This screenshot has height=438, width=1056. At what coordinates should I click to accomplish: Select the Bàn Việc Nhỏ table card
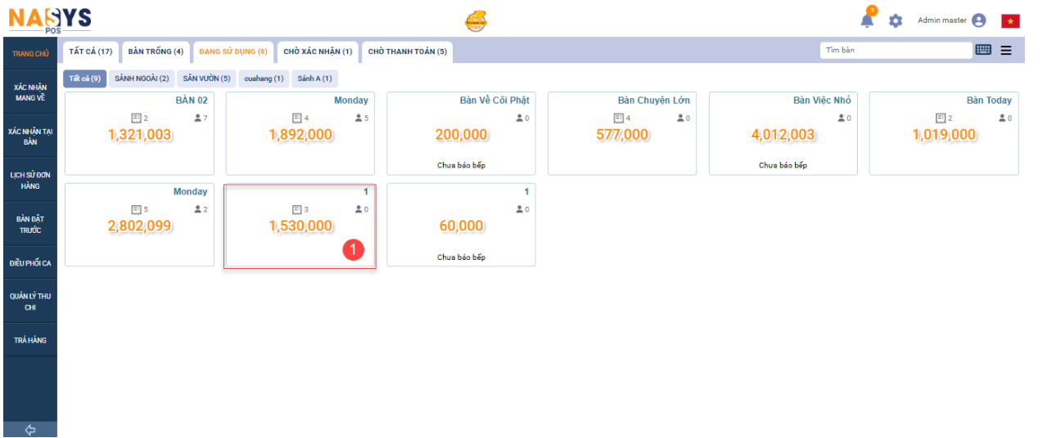783,133
